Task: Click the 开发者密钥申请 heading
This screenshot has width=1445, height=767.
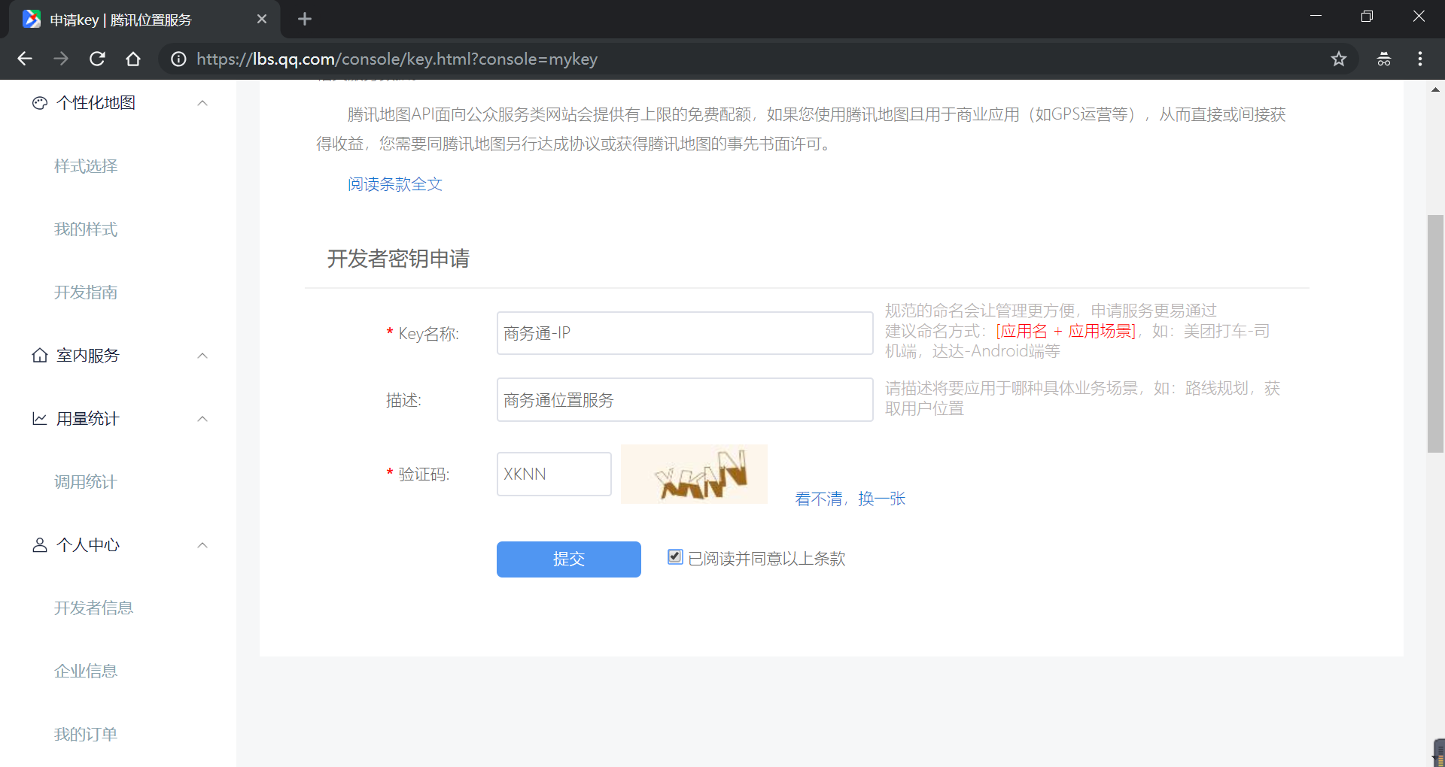Action: (x=398, y=259)
